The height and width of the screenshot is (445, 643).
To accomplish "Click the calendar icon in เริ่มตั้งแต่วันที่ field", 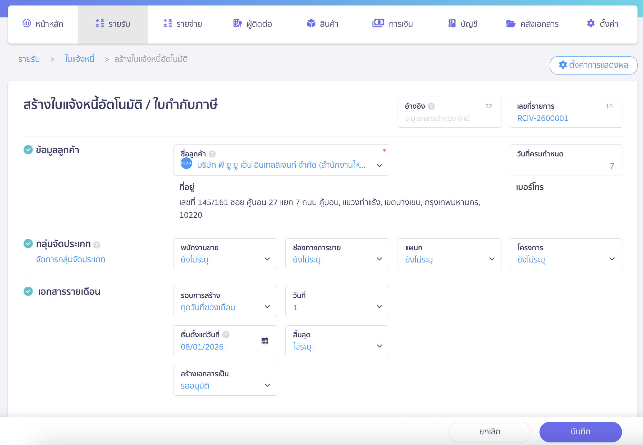I will (x=265, y=341).
